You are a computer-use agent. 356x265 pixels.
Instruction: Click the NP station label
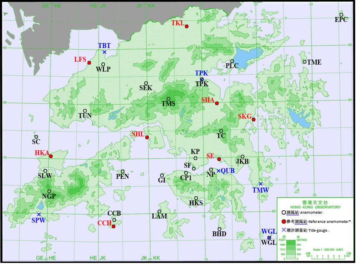click(x=211, y=174)
